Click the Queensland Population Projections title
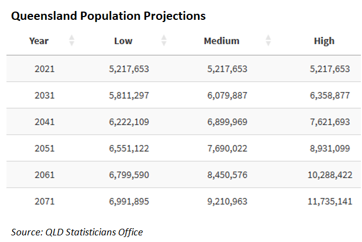 coord(108,16)
